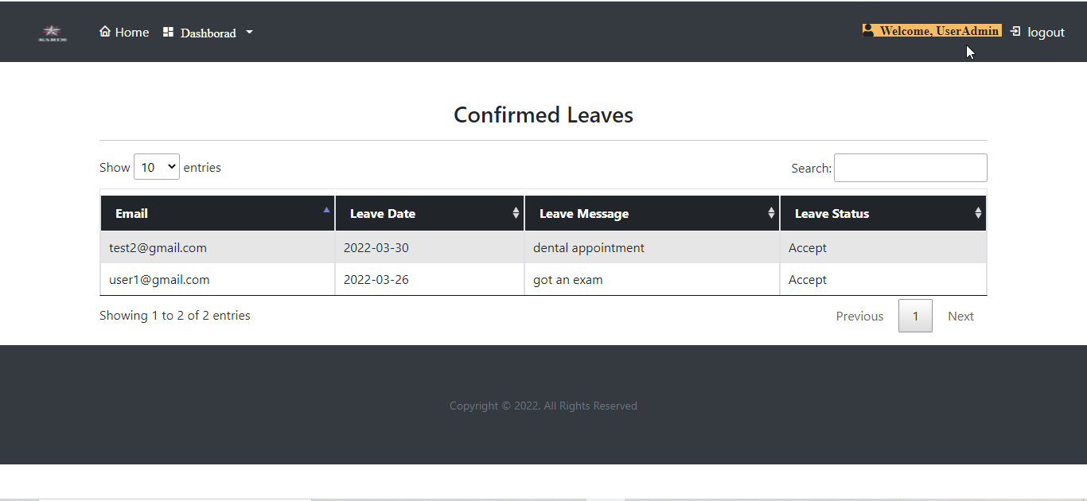Select the home icon beside Home
Image resolution: width=1087 pixels, height=501 pixels.
click(x=103, y=31)
